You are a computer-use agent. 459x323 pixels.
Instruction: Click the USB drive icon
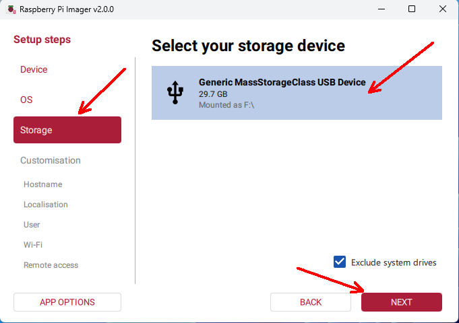point(175,93)
